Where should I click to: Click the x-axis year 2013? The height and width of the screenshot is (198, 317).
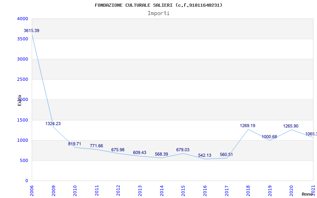pyautogui.click(x=140, y=190)
